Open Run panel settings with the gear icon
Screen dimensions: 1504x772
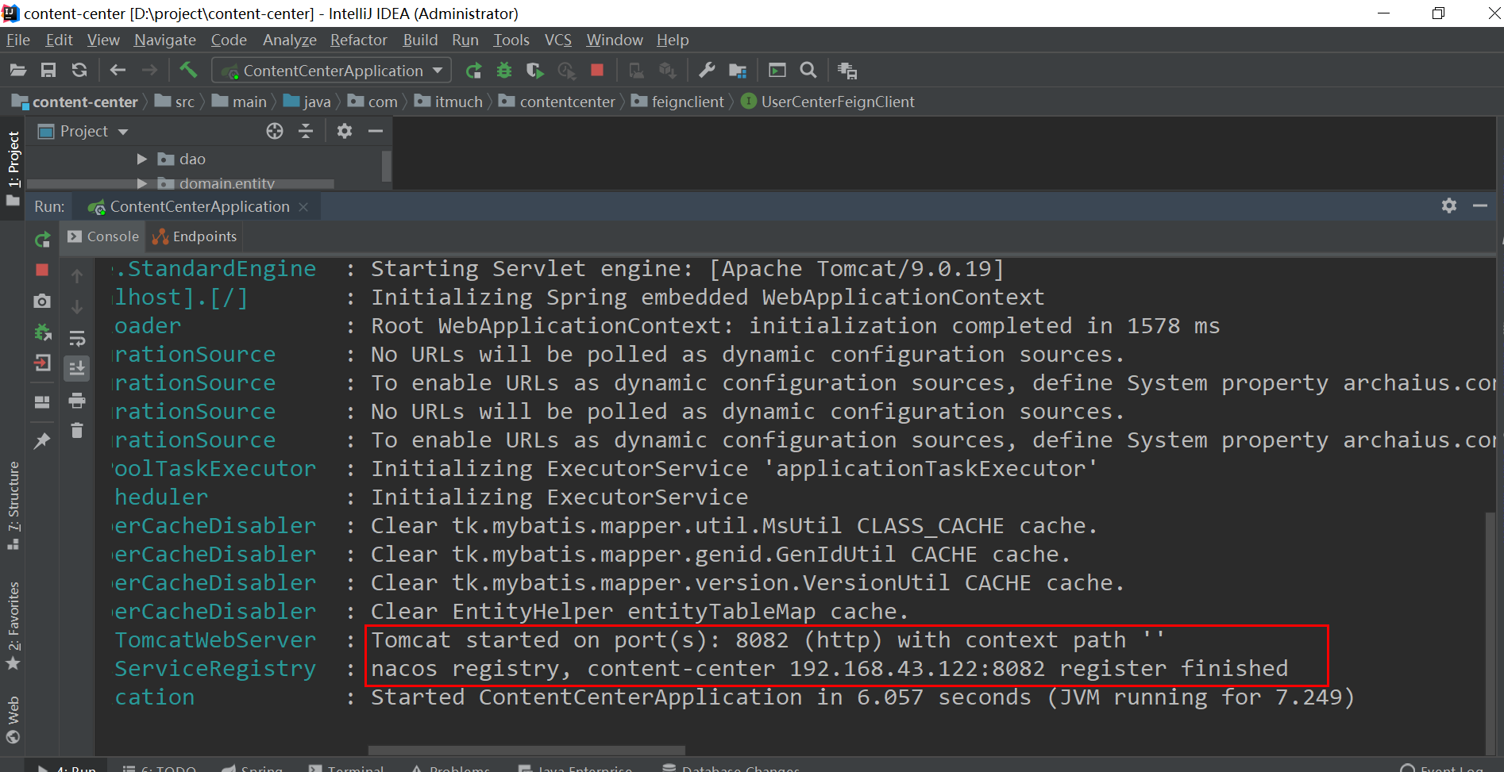click(x=1449, y=205)
